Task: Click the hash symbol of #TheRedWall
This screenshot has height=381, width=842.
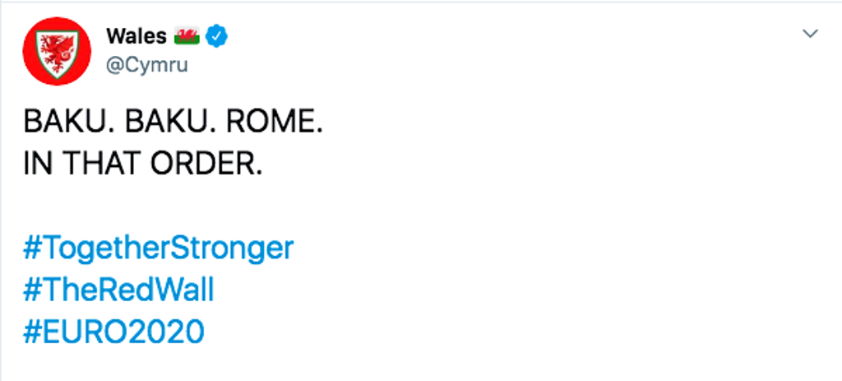Action: point(30,290)
